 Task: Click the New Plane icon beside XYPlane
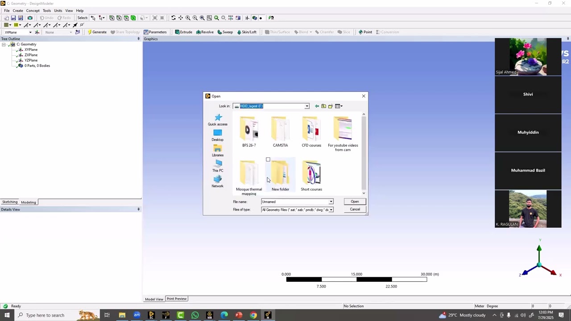[37, 32]
